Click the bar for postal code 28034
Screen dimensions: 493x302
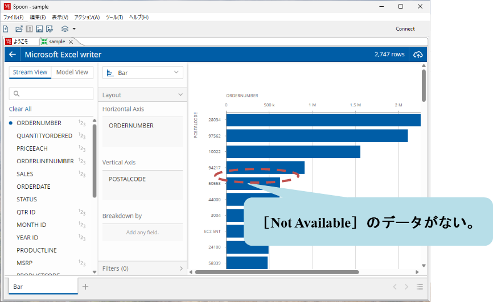click(x=323, y=120)
